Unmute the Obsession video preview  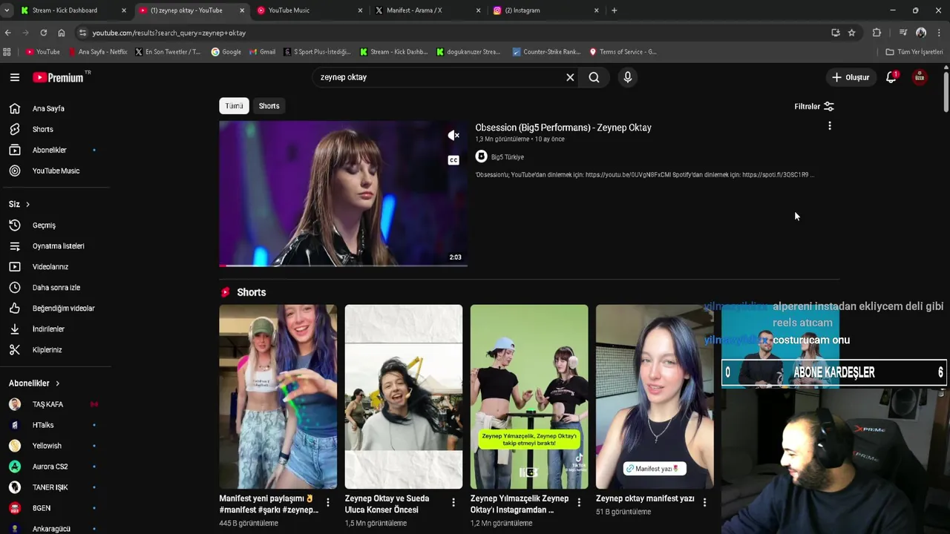click(x=453, y=135)
